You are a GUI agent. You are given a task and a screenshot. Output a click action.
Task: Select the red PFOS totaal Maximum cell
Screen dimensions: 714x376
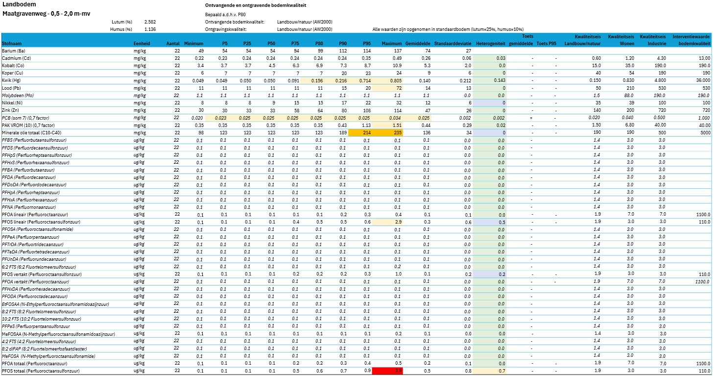(388, 371)
